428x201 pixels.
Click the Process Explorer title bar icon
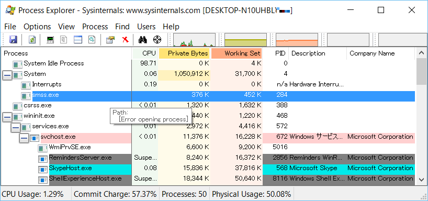click(10, 10)
